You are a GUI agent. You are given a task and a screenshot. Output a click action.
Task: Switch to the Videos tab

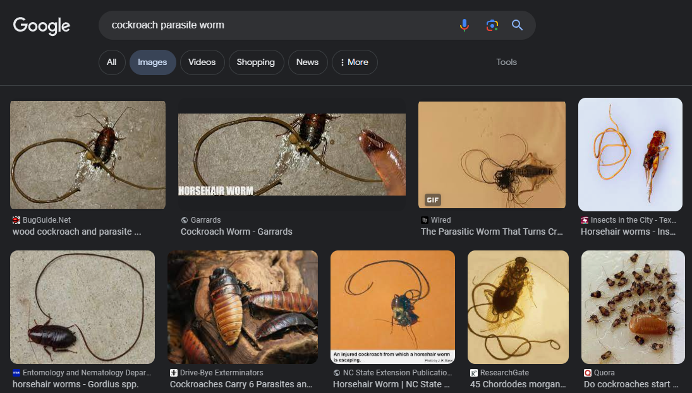point(202,62)
